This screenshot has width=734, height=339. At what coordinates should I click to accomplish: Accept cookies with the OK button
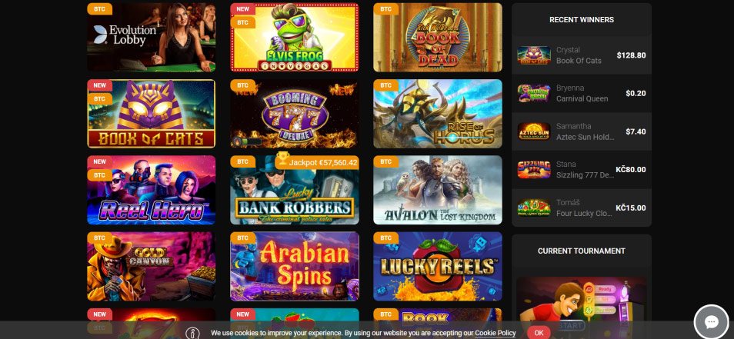[x=539, y=333]
